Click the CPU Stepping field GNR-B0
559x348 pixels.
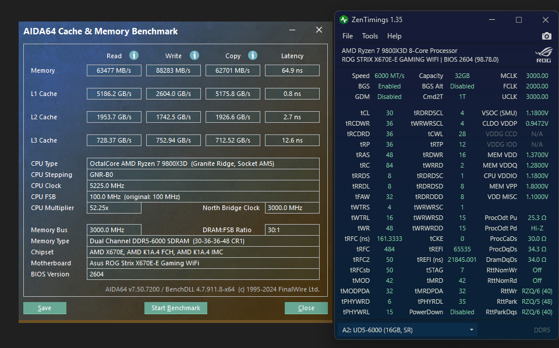pos(203,175)
